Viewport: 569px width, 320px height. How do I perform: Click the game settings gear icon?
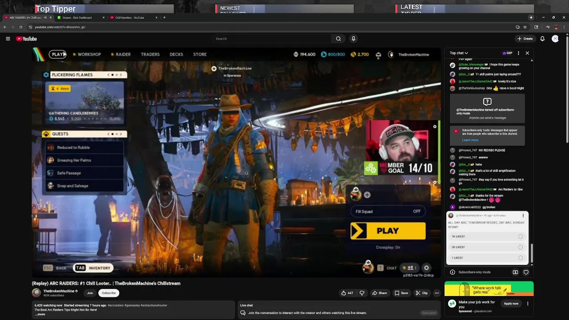(x=426, y=268)
